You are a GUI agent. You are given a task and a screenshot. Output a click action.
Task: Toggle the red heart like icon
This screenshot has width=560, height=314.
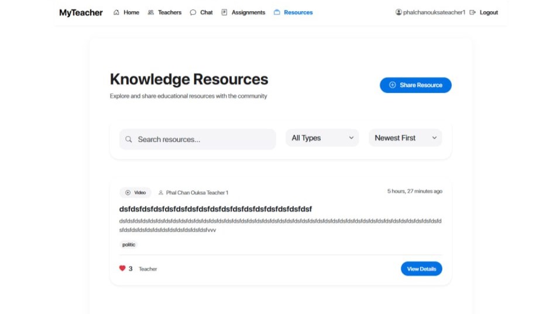coord(122,268)
